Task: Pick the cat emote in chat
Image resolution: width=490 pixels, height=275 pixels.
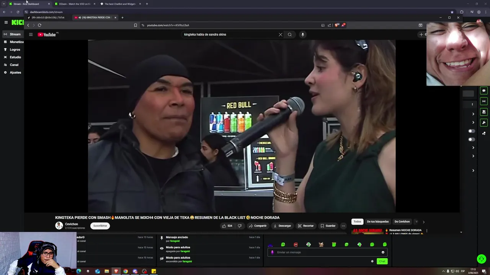Action: point(321,244)
